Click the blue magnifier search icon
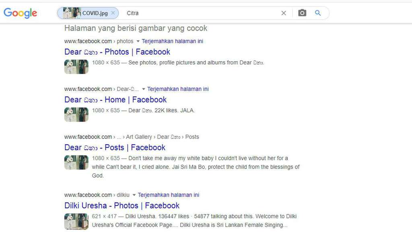Screen dimensions: 412x232 click(x=318, y=13)
